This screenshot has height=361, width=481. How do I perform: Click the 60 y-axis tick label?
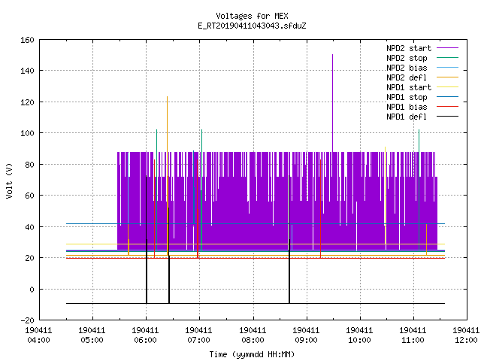[x=29, y=196]
